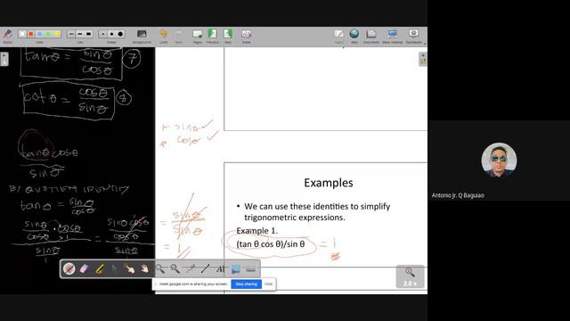Open the OpenBoard menu
The height and width of the screenshot is (321, 570).
point(413,36)
